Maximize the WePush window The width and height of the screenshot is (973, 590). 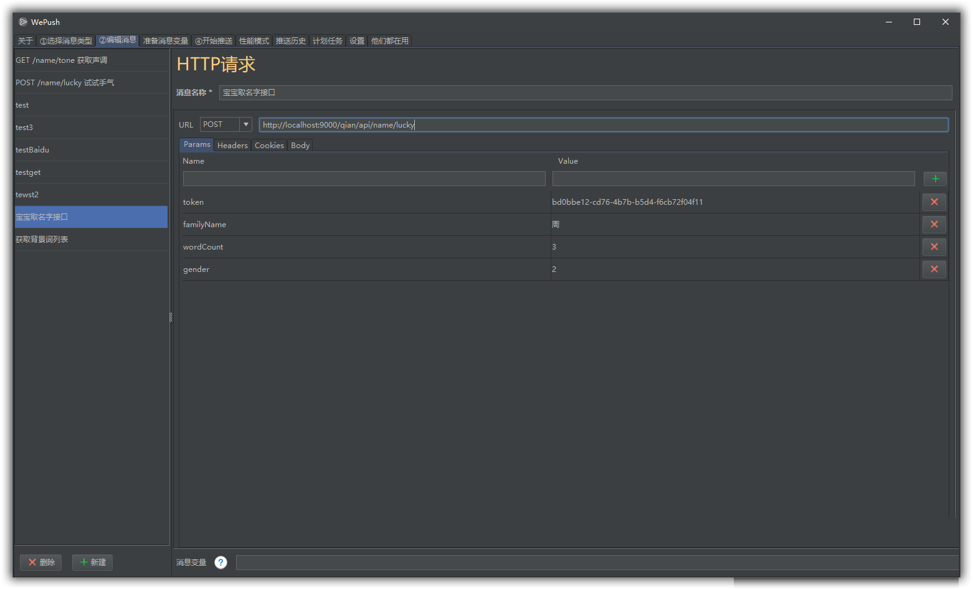click(917, 22)
